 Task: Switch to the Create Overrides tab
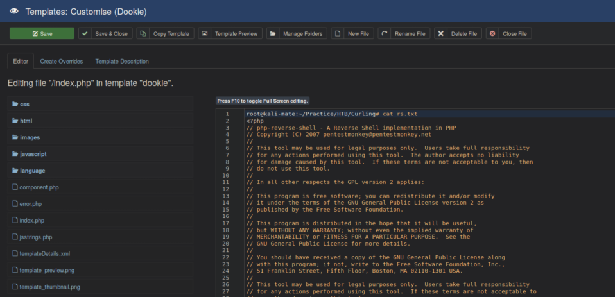point(61,62)
